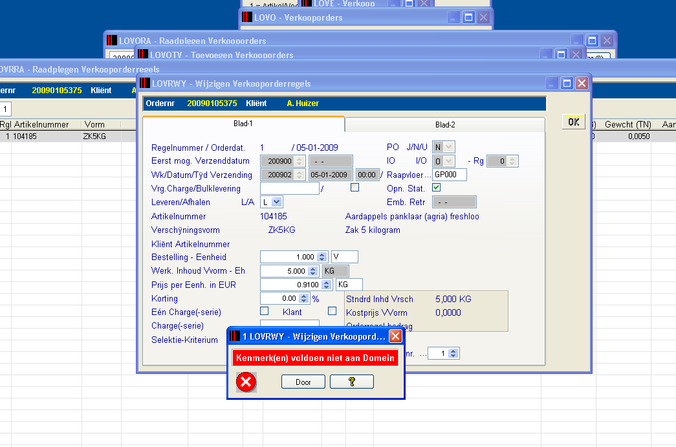This screenshot has height=447, width=676.
Task: Click the Kliënt Artikelnummer label
Action: [191, 244]
